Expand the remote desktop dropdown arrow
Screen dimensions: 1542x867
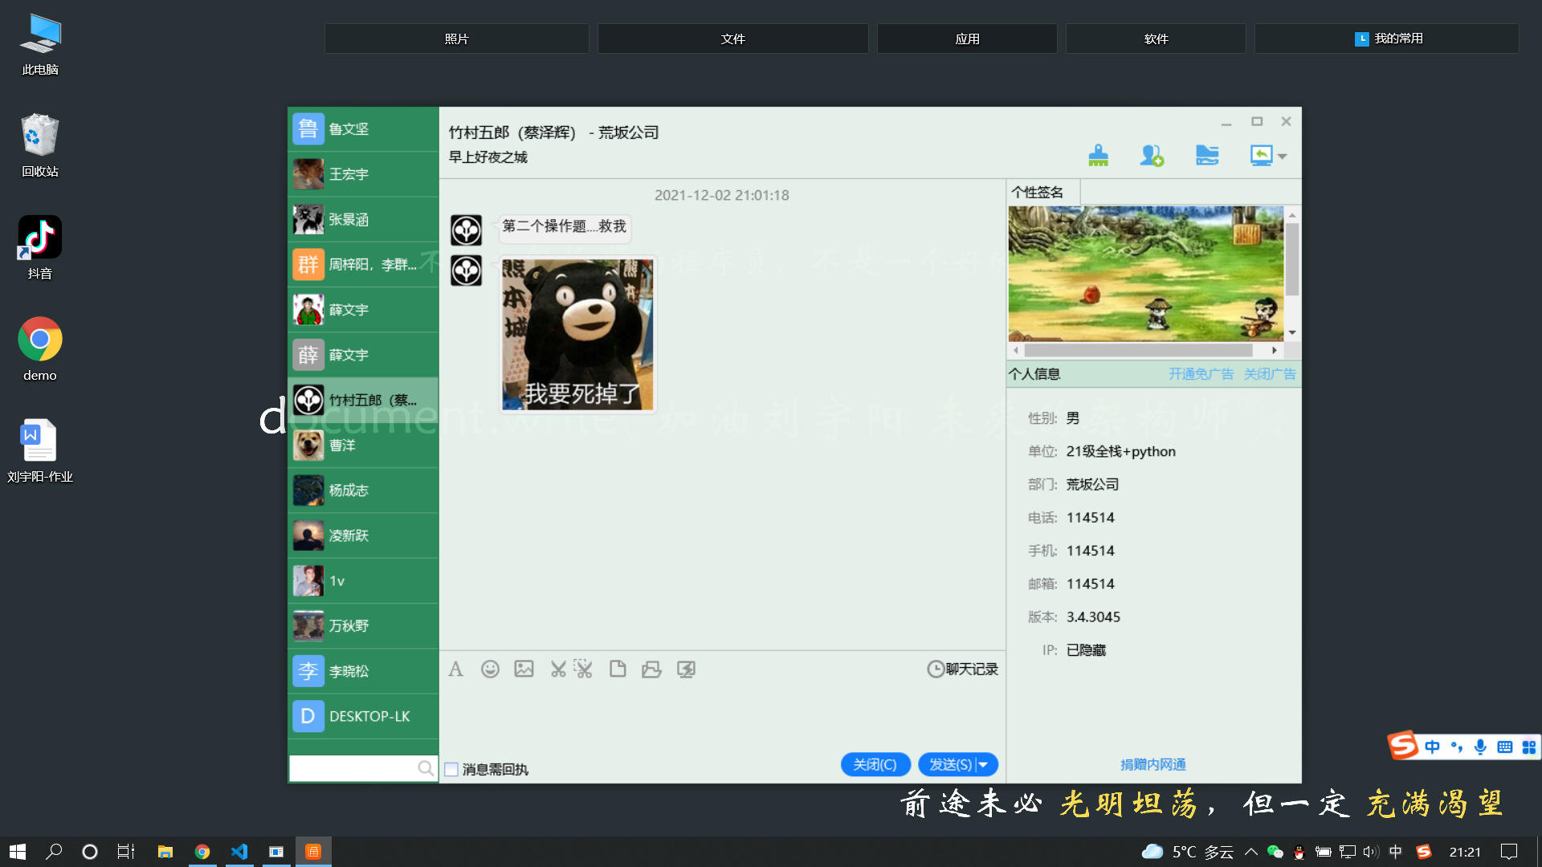pyautogui.click(x=1283, y=157)
